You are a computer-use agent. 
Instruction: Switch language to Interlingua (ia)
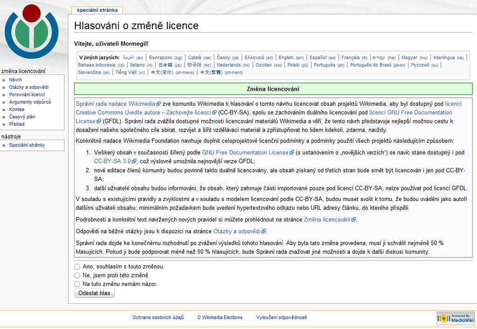pos(449,57)
